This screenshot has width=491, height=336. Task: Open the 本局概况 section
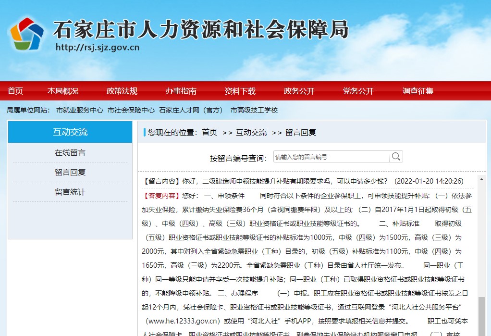pyautogui.click(x=62, y=91)
